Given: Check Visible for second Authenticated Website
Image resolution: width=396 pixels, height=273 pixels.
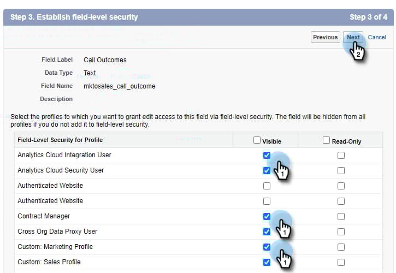Looking at the screenshot, I should tap(267, 201).
